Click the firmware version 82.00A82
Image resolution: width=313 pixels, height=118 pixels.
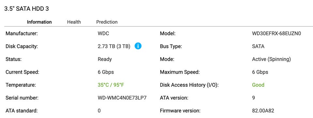coord(263,111)
